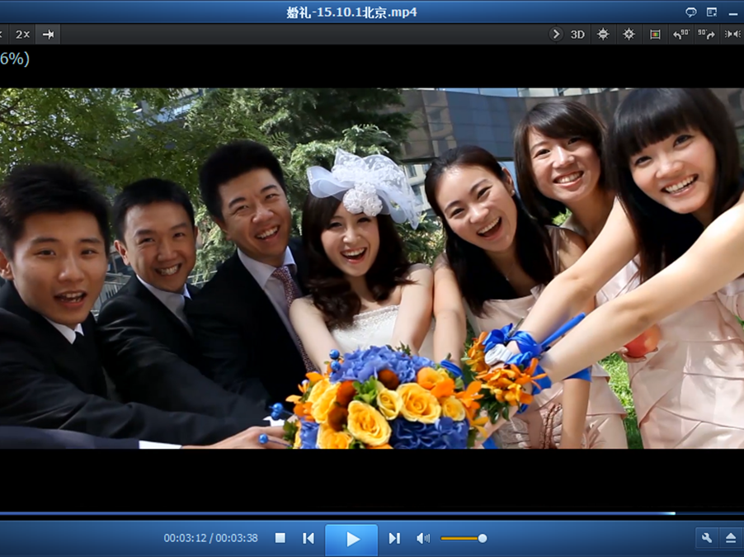This screenshot has height=557, width=744.
Task: Skip to the next video
Action: (x=394, y=538)
